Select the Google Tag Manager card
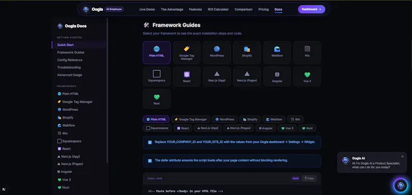Image resolution: width=412 pixels, height=195 pixels. coord(187,53)
